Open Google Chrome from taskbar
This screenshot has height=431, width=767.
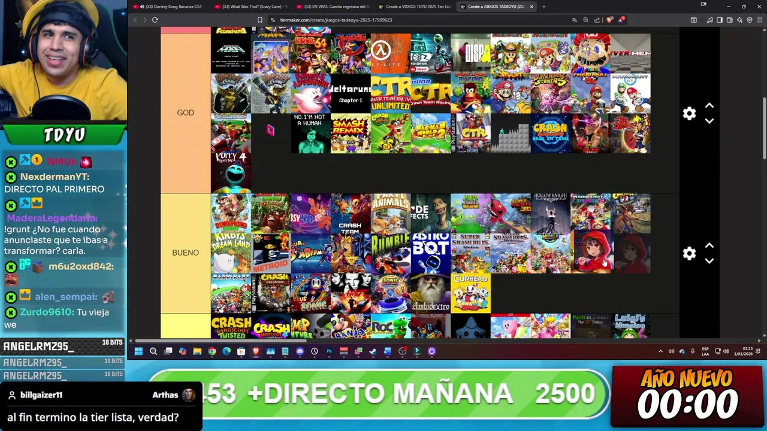pyautogui.click(x=212, y=351)
